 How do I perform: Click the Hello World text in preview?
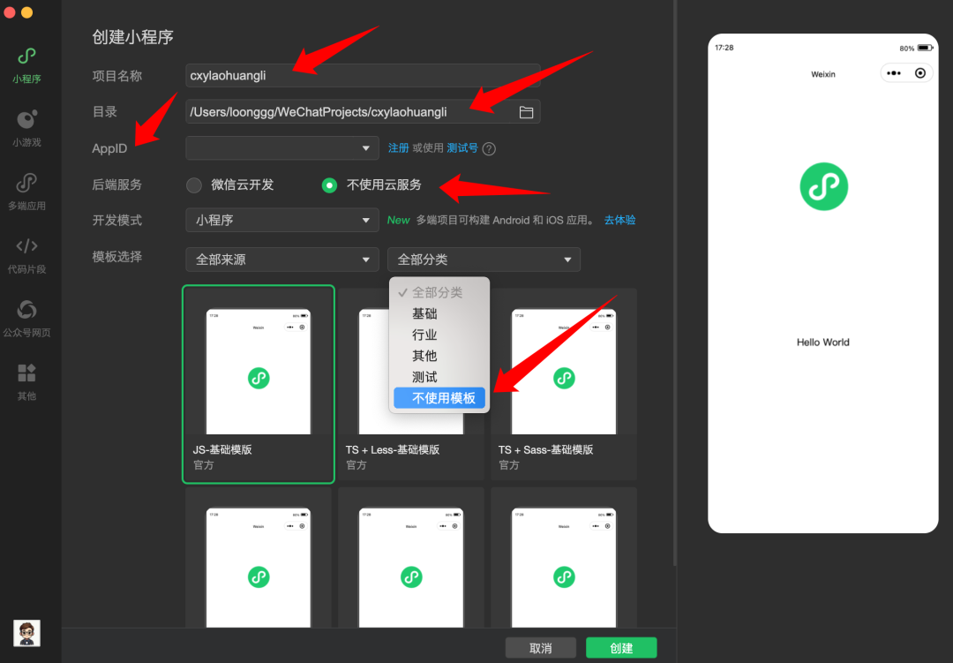(823, 343)
